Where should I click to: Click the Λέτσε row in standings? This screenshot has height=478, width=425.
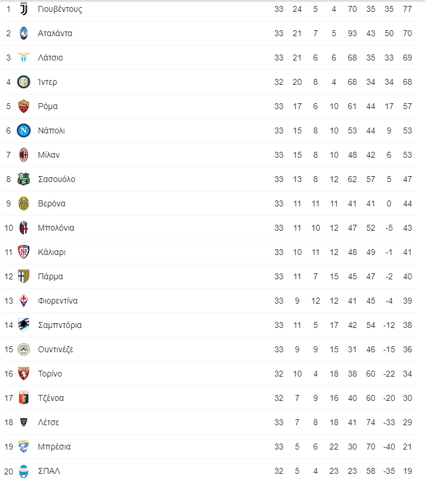coord(209,422)
